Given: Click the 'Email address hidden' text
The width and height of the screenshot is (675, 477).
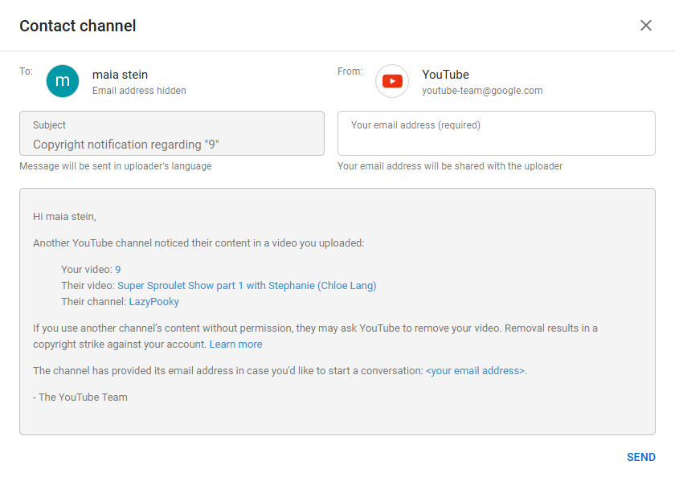Looking at the screenshot, I should tap(139, 91).
